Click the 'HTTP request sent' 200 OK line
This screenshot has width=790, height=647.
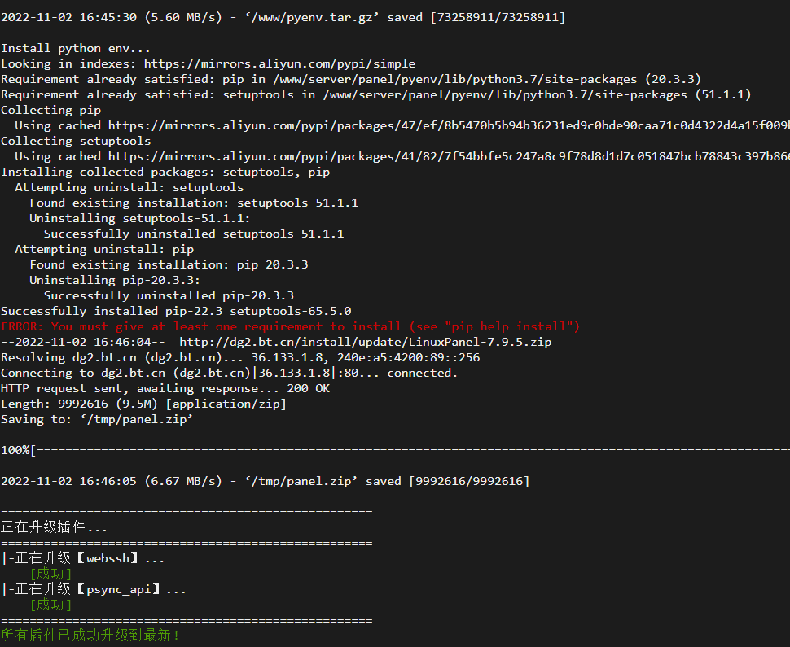click(x=165, y=389)
